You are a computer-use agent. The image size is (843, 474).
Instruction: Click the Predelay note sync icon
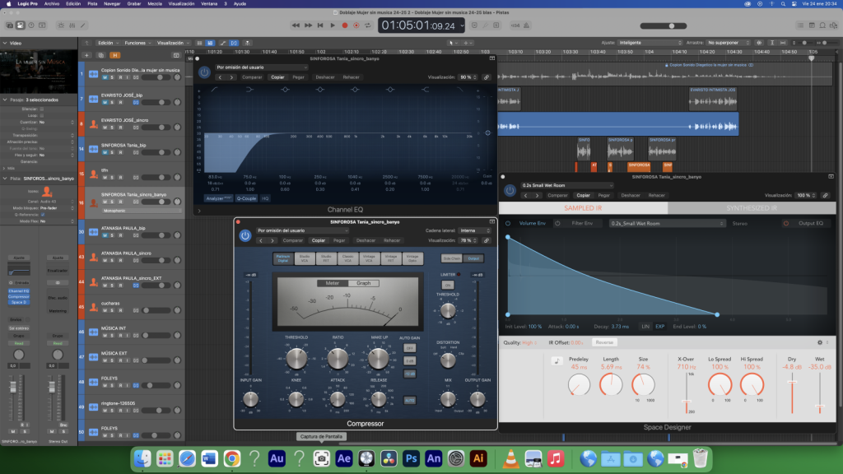pyautogui.click(x=557, y=360)
